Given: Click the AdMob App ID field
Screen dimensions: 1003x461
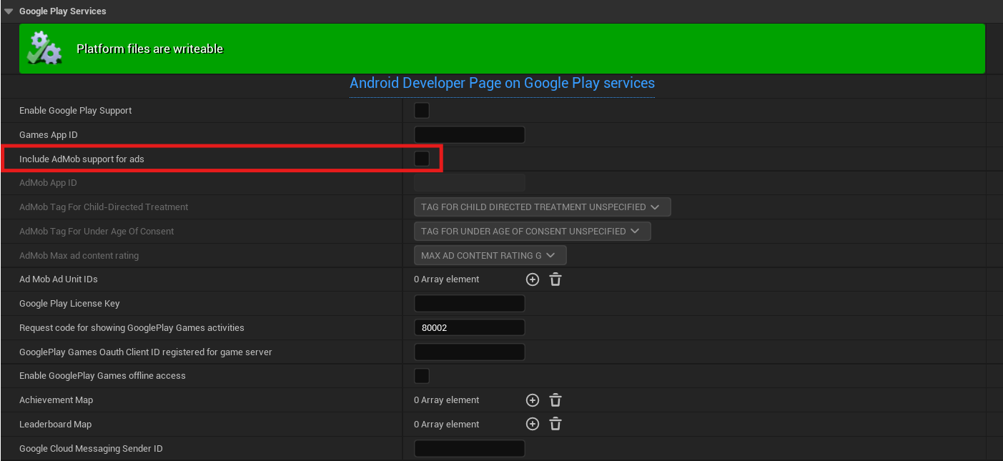Looking at the screenshot, I should click(470, 183).
